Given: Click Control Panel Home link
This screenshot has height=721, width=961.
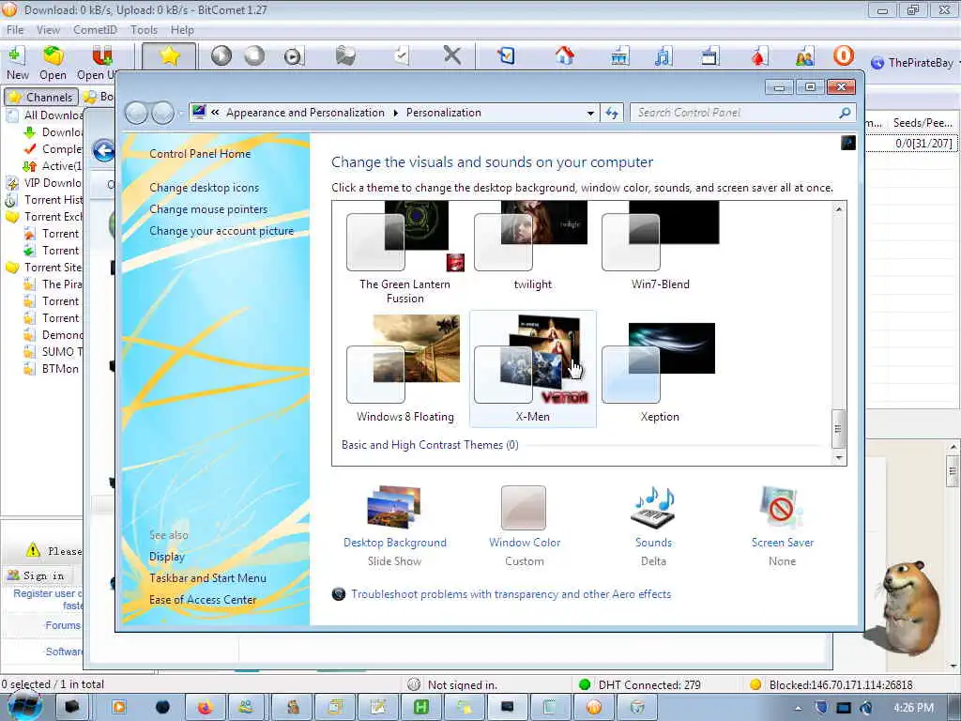Looking at the screenshot, I should pyautogui.click(x=200, y=154).
